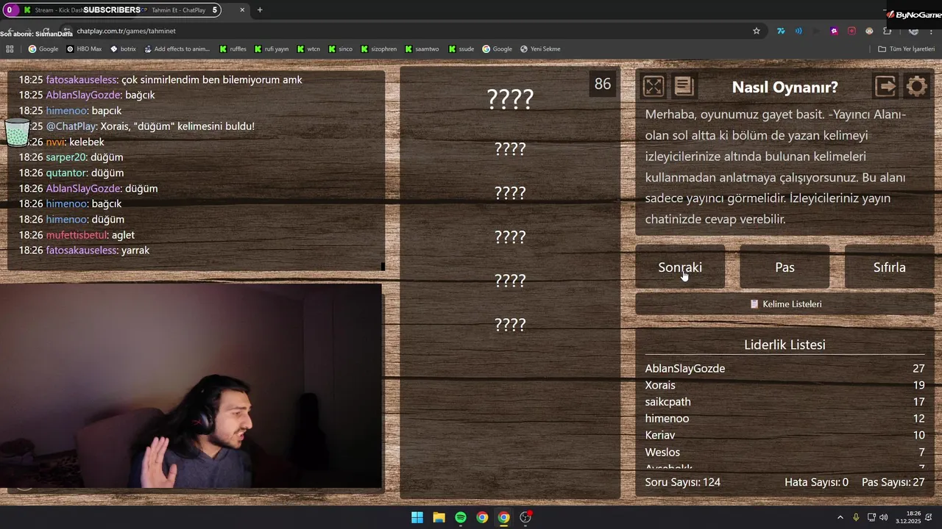Click qutantor's düğüm chat message
The height and width of the screenshot is (529, 942).
[71, 173]
